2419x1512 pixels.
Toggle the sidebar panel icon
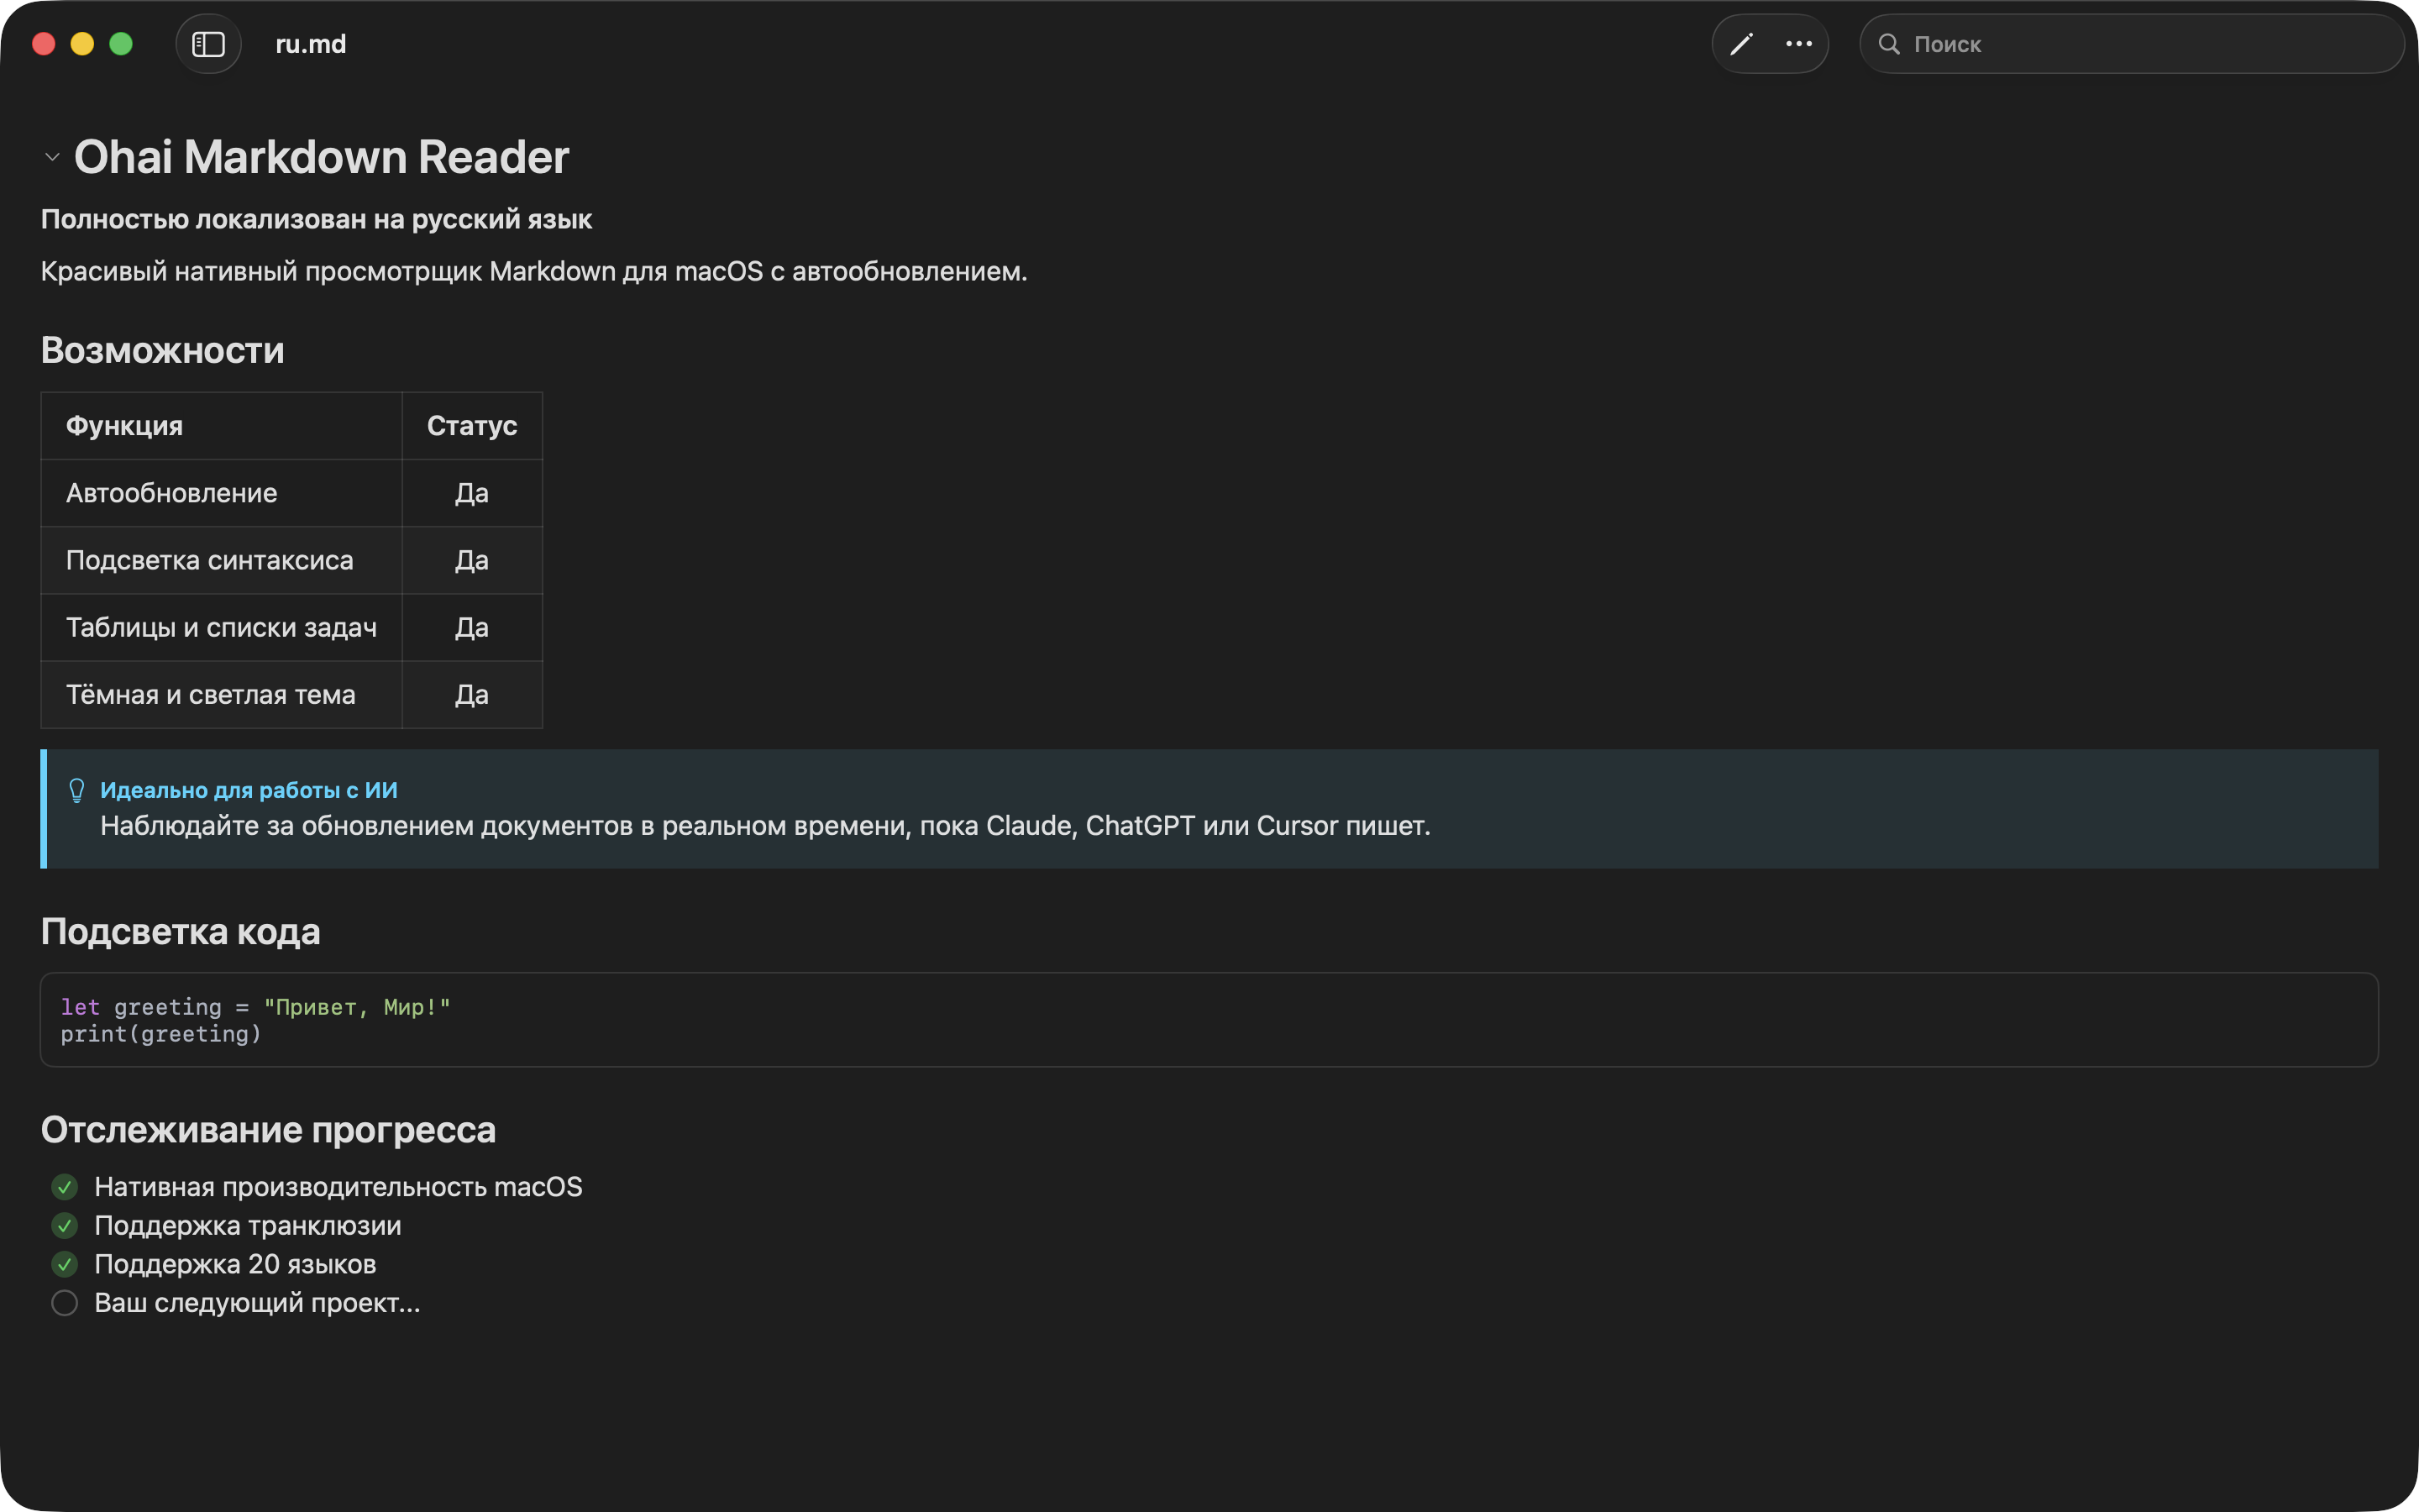pyautogui.click(x=208, y=44)
